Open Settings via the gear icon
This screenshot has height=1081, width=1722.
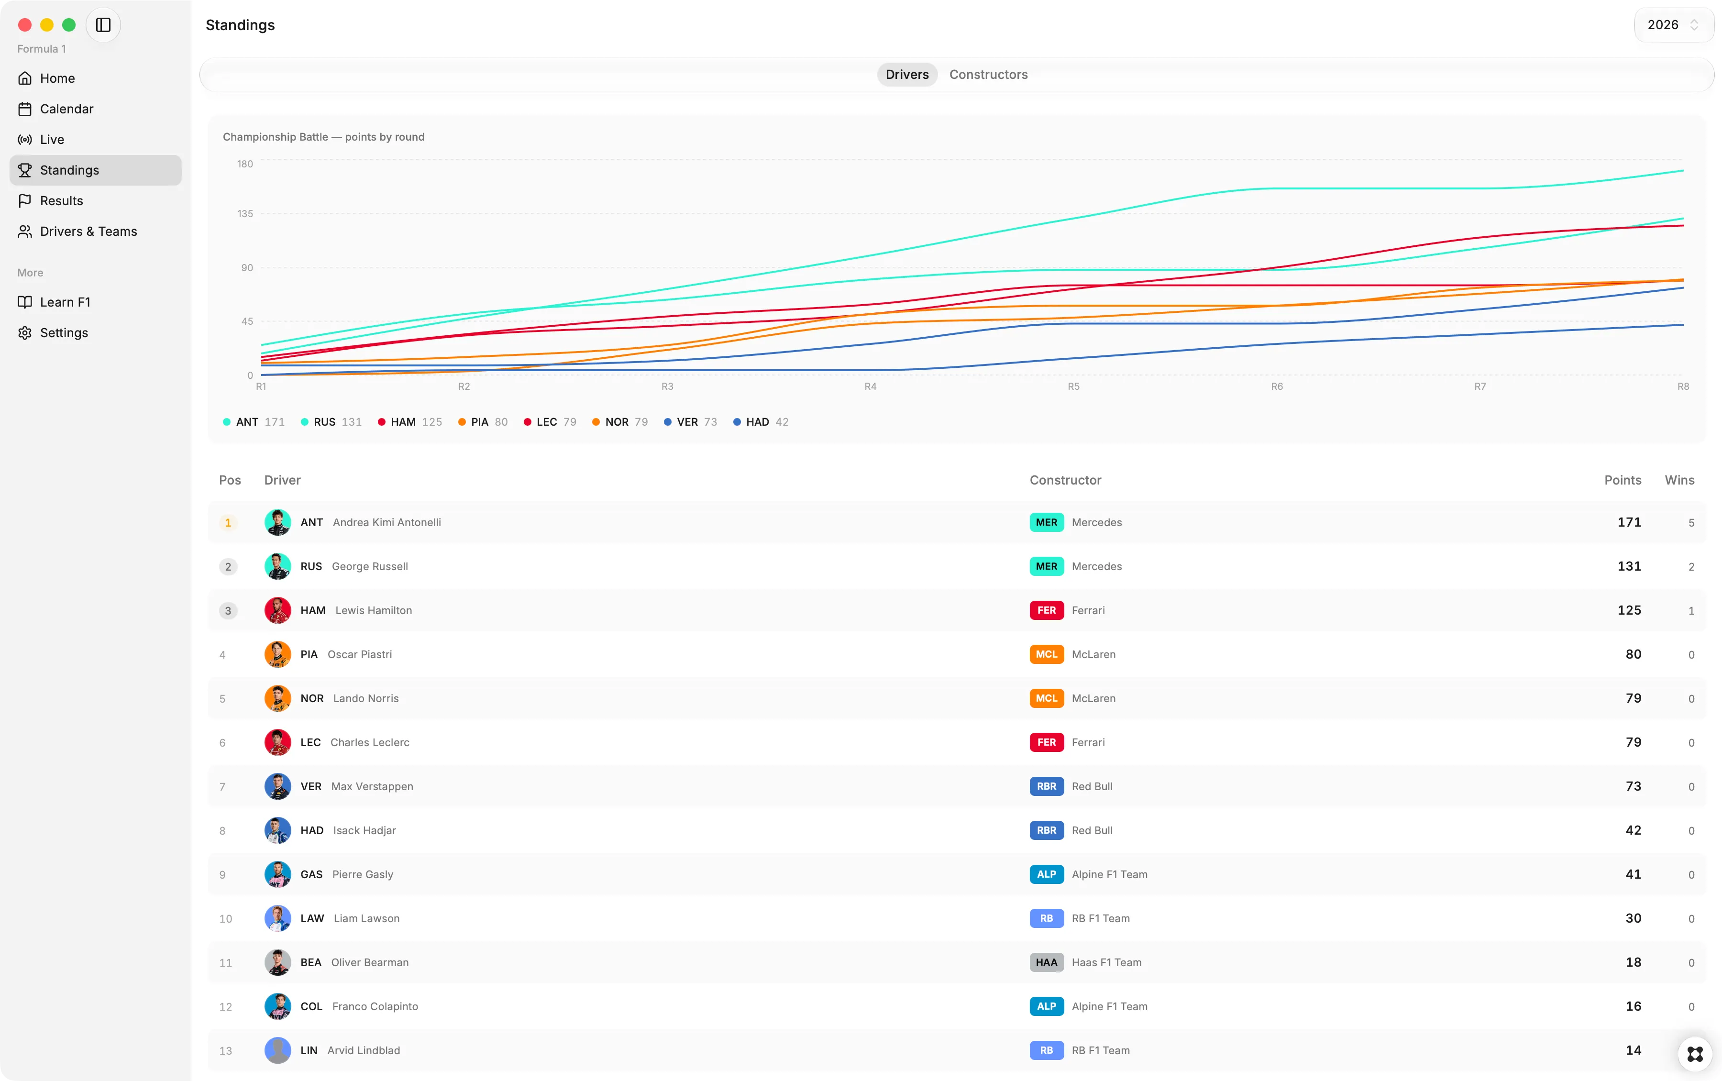pos(25,333)
